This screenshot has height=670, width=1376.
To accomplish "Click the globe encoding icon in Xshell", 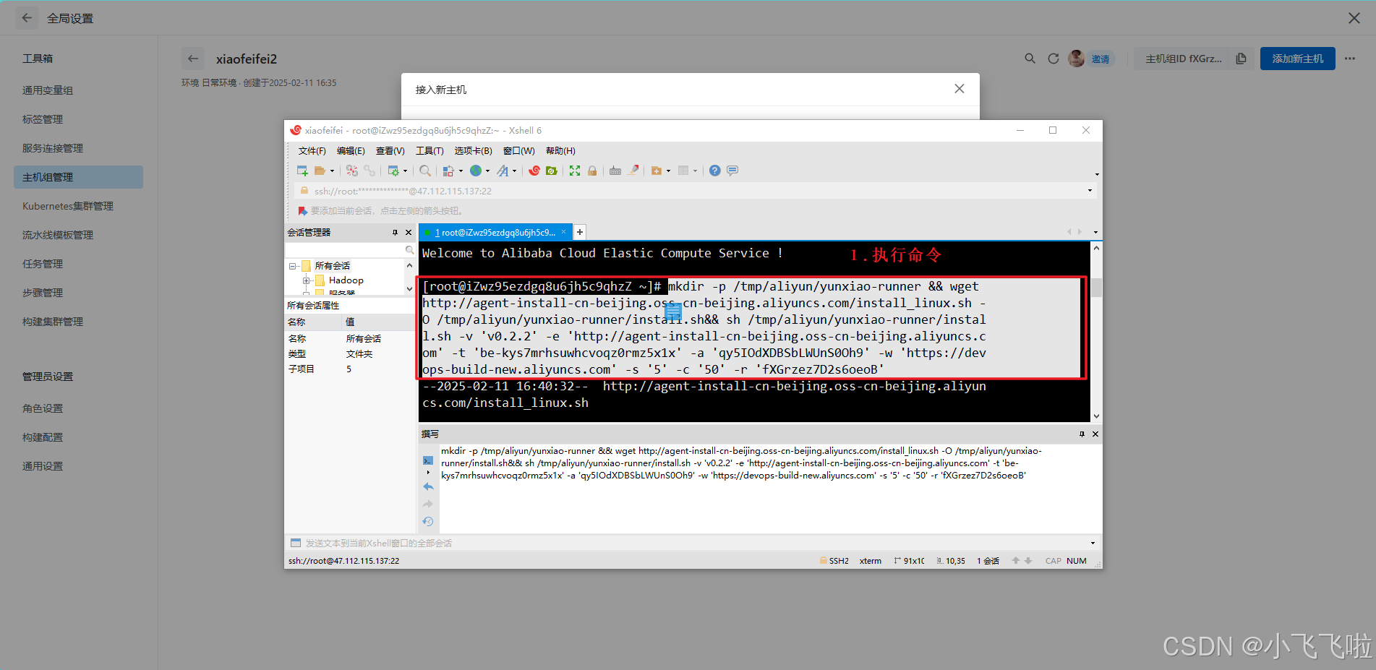I will tap(476, 171).
